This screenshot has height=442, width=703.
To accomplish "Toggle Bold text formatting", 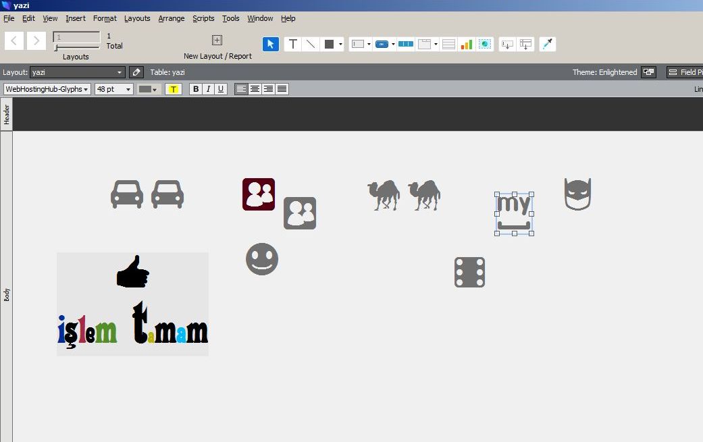I will pyautogui.click(x=196, y=89).
